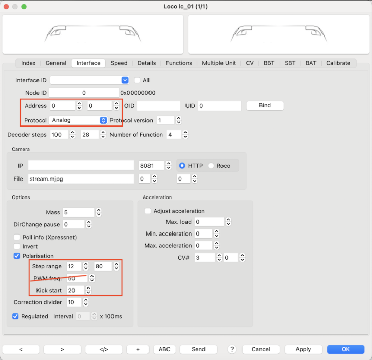
Task: Click the Node ID input field
Action: (84, 93)
